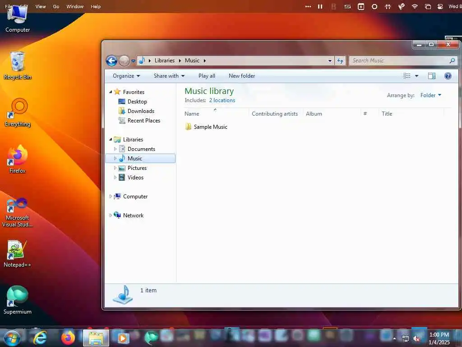This screenshot has width=462, height=347.
Task: Select the Everything desktop shortcut
Action: click(18, 113)
